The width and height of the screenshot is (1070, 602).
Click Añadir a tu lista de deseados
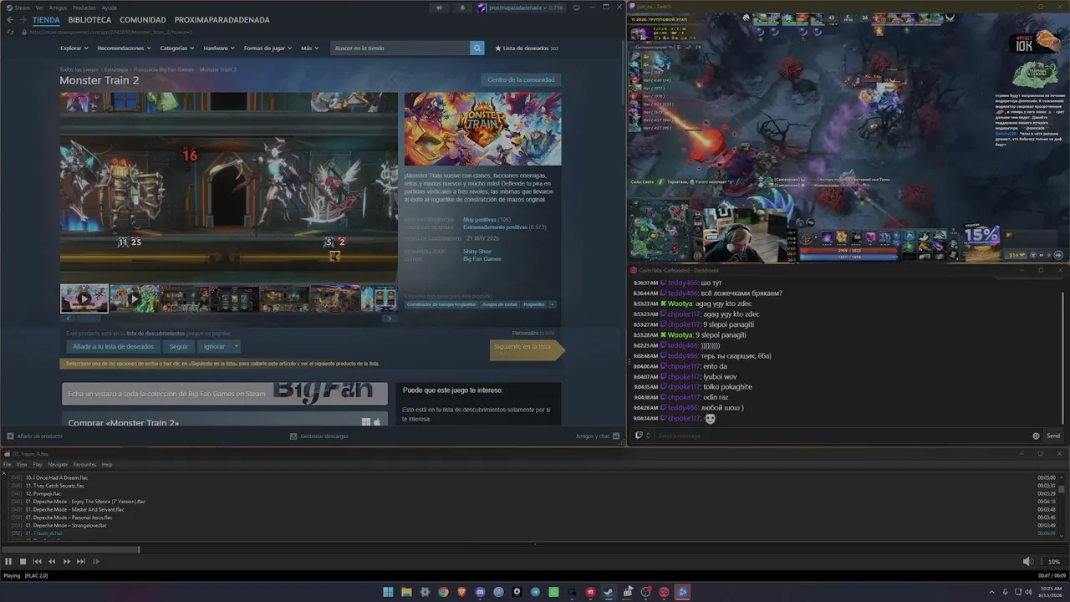[113, 346]
